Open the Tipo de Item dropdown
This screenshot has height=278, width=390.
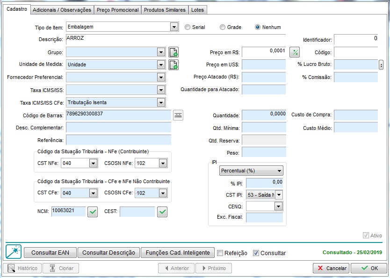174,27
